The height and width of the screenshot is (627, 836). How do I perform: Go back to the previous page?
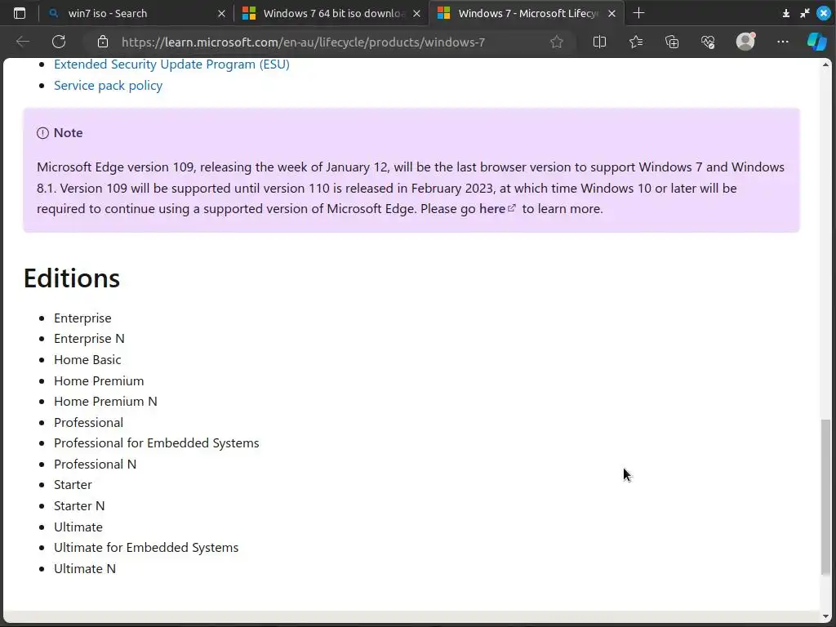[22, 42]
